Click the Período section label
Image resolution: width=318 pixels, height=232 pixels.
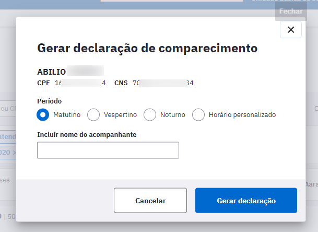pyautogui.click(x=50, y=101)
